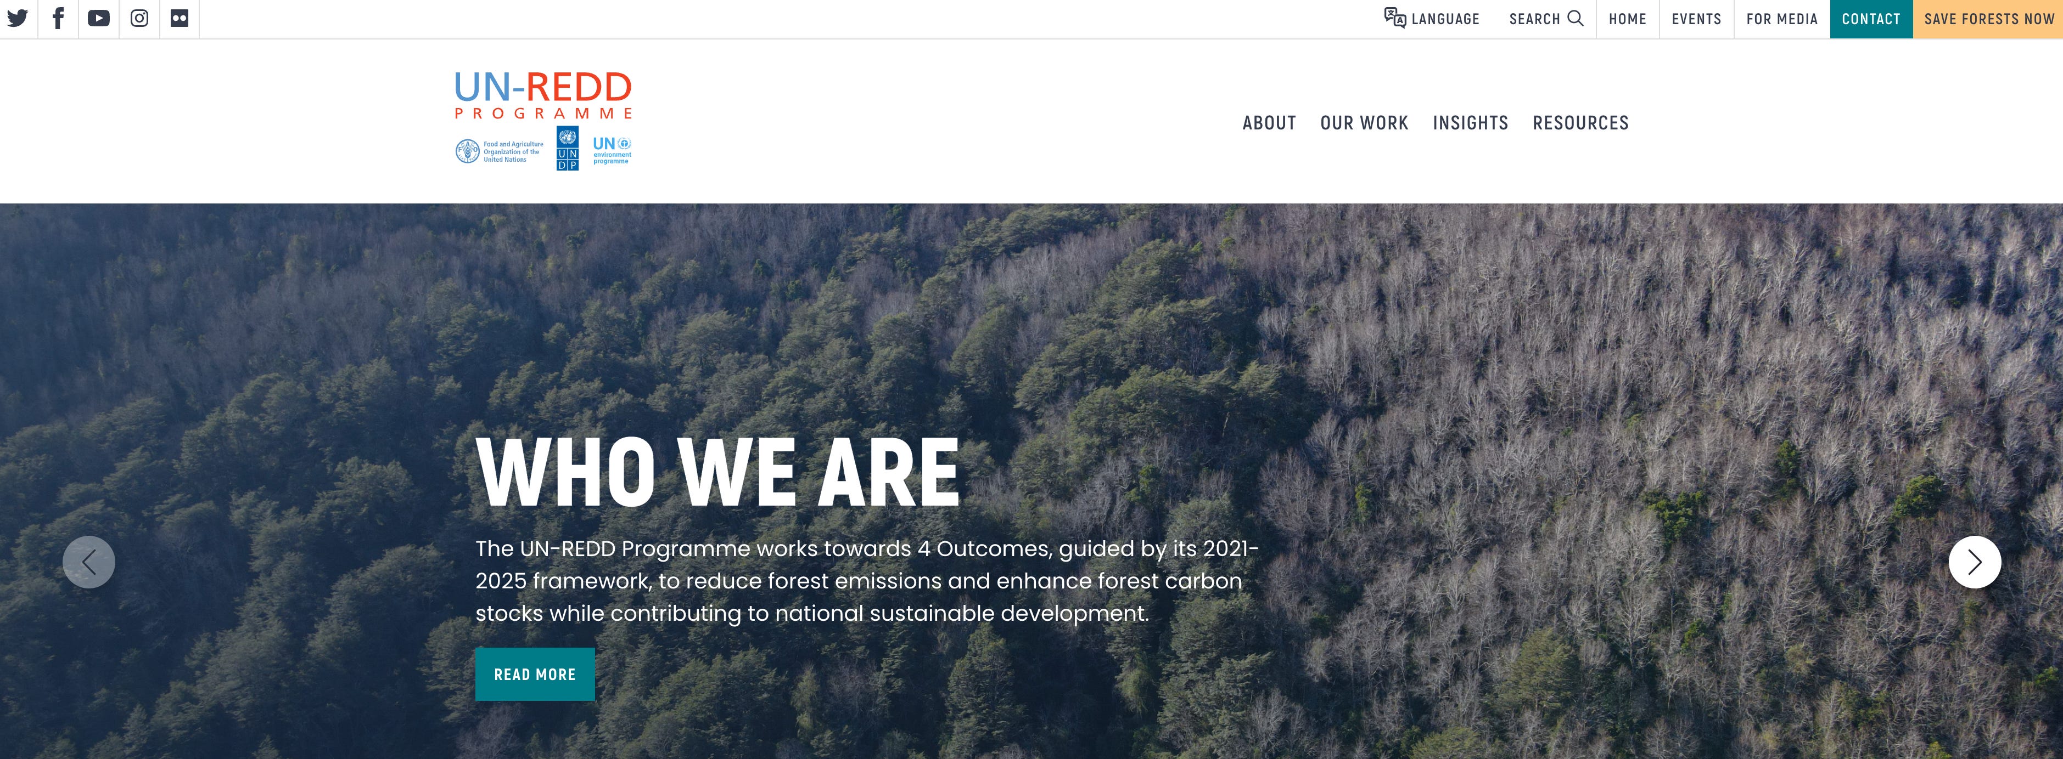
Task: Show the previous carousel slide
Action: pos(89,562)
